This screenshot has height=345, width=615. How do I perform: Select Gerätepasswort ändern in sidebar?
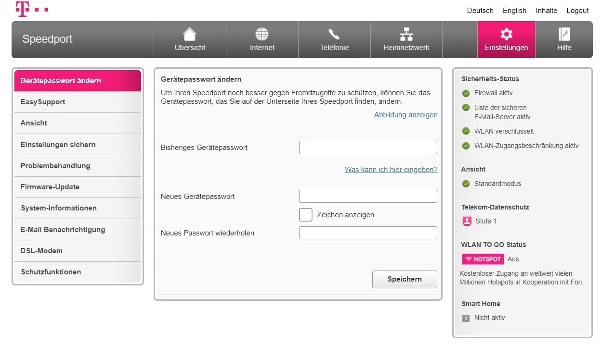78,81
